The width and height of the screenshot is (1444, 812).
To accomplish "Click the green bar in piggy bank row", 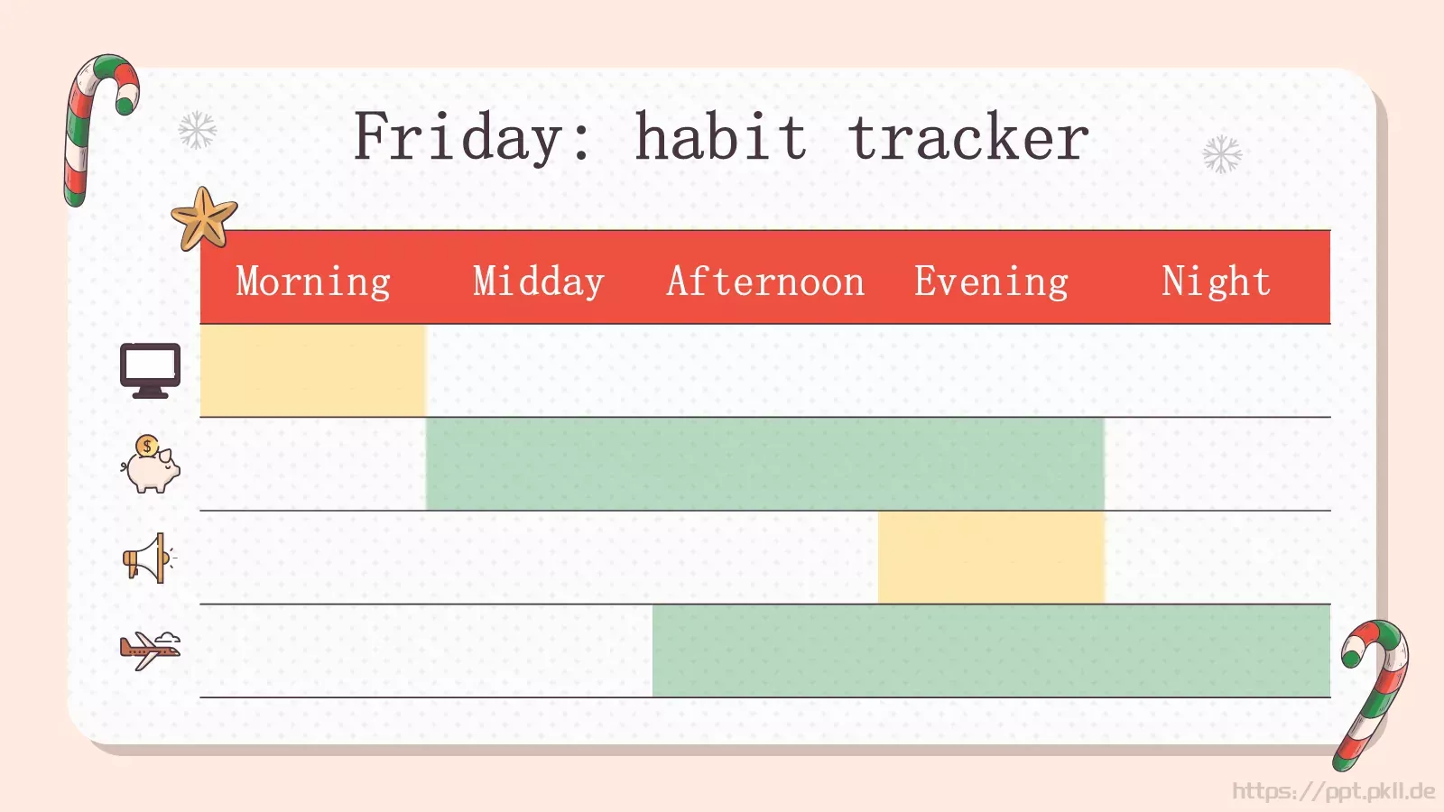I will pyautogui.click(x=765, y=464).
